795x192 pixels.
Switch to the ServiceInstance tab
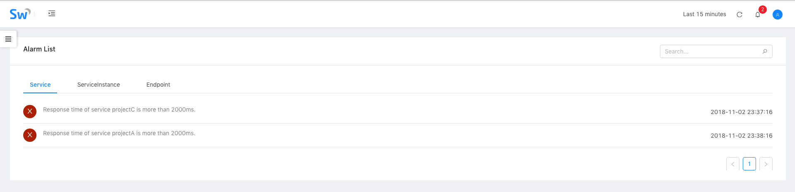click(99, 85)
